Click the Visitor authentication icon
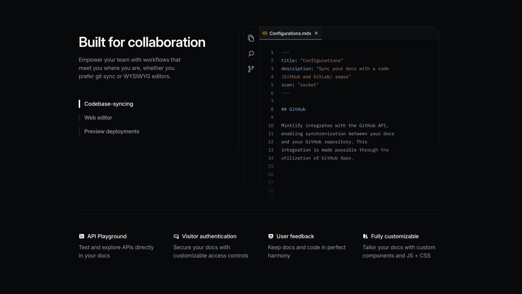 coord(176,236)
